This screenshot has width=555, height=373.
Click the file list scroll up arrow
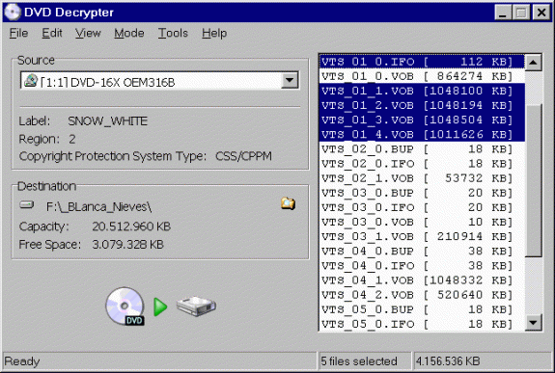click(534, 63)
